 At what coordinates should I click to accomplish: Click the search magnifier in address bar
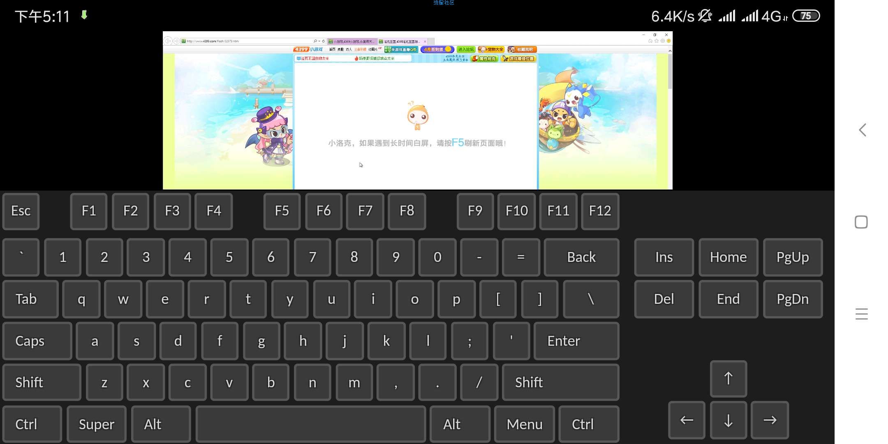[x=315, y=41]
